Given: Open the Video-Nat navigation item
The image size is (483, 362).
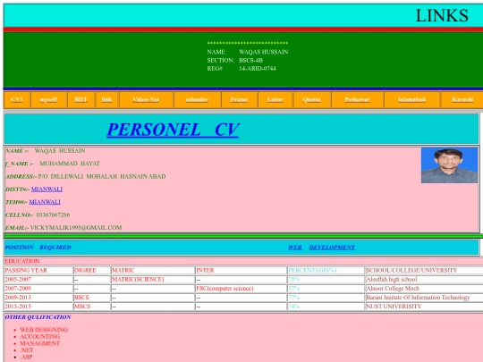Looking at the screenshot, I should pos(146,99).
